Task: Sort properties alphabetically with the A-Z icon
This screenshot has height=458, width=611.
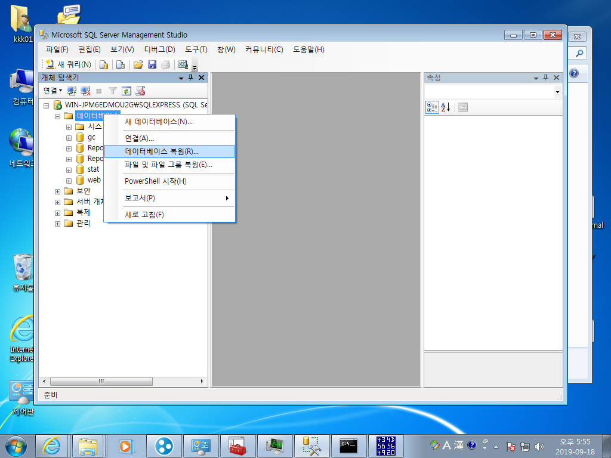Action: (445, 107)
